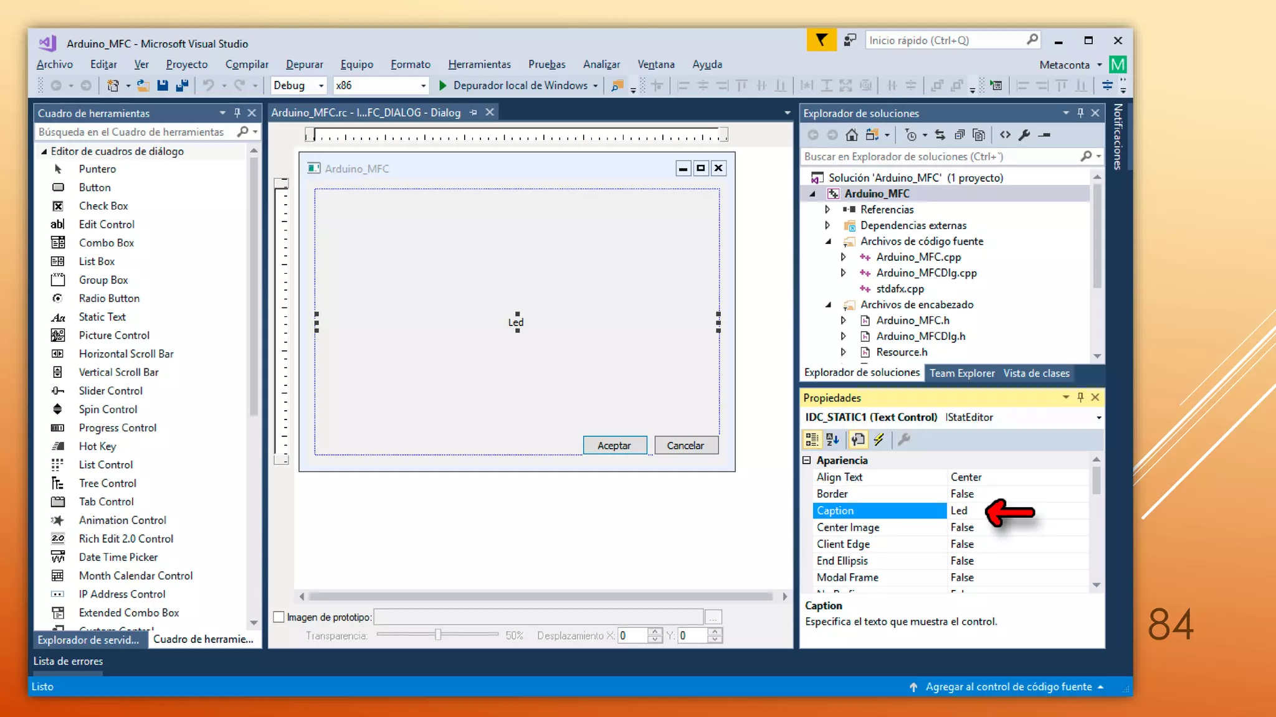Open Lista de errores panel
This screenshot has width=1276, height=717.
point(68,662)
